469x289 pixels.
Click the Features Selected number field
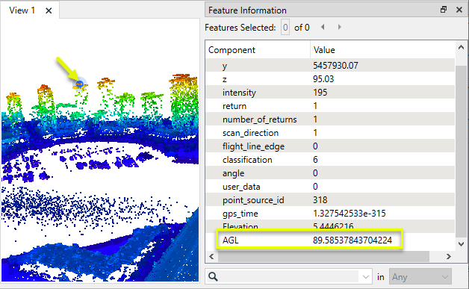point(285,28)
